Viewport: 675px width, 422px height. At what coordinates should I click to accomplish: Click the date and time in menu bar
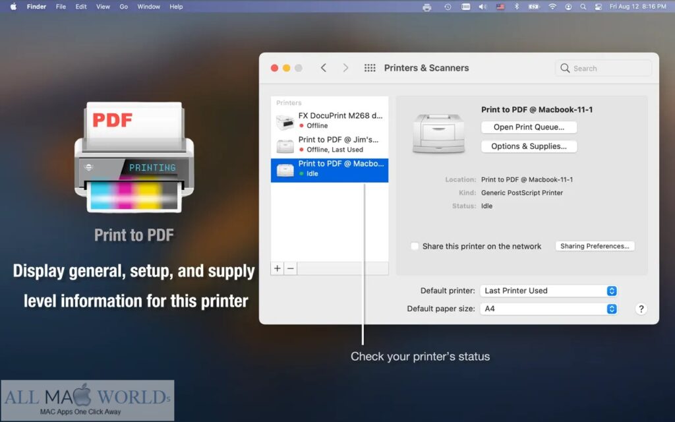click(x=638, y=7)
